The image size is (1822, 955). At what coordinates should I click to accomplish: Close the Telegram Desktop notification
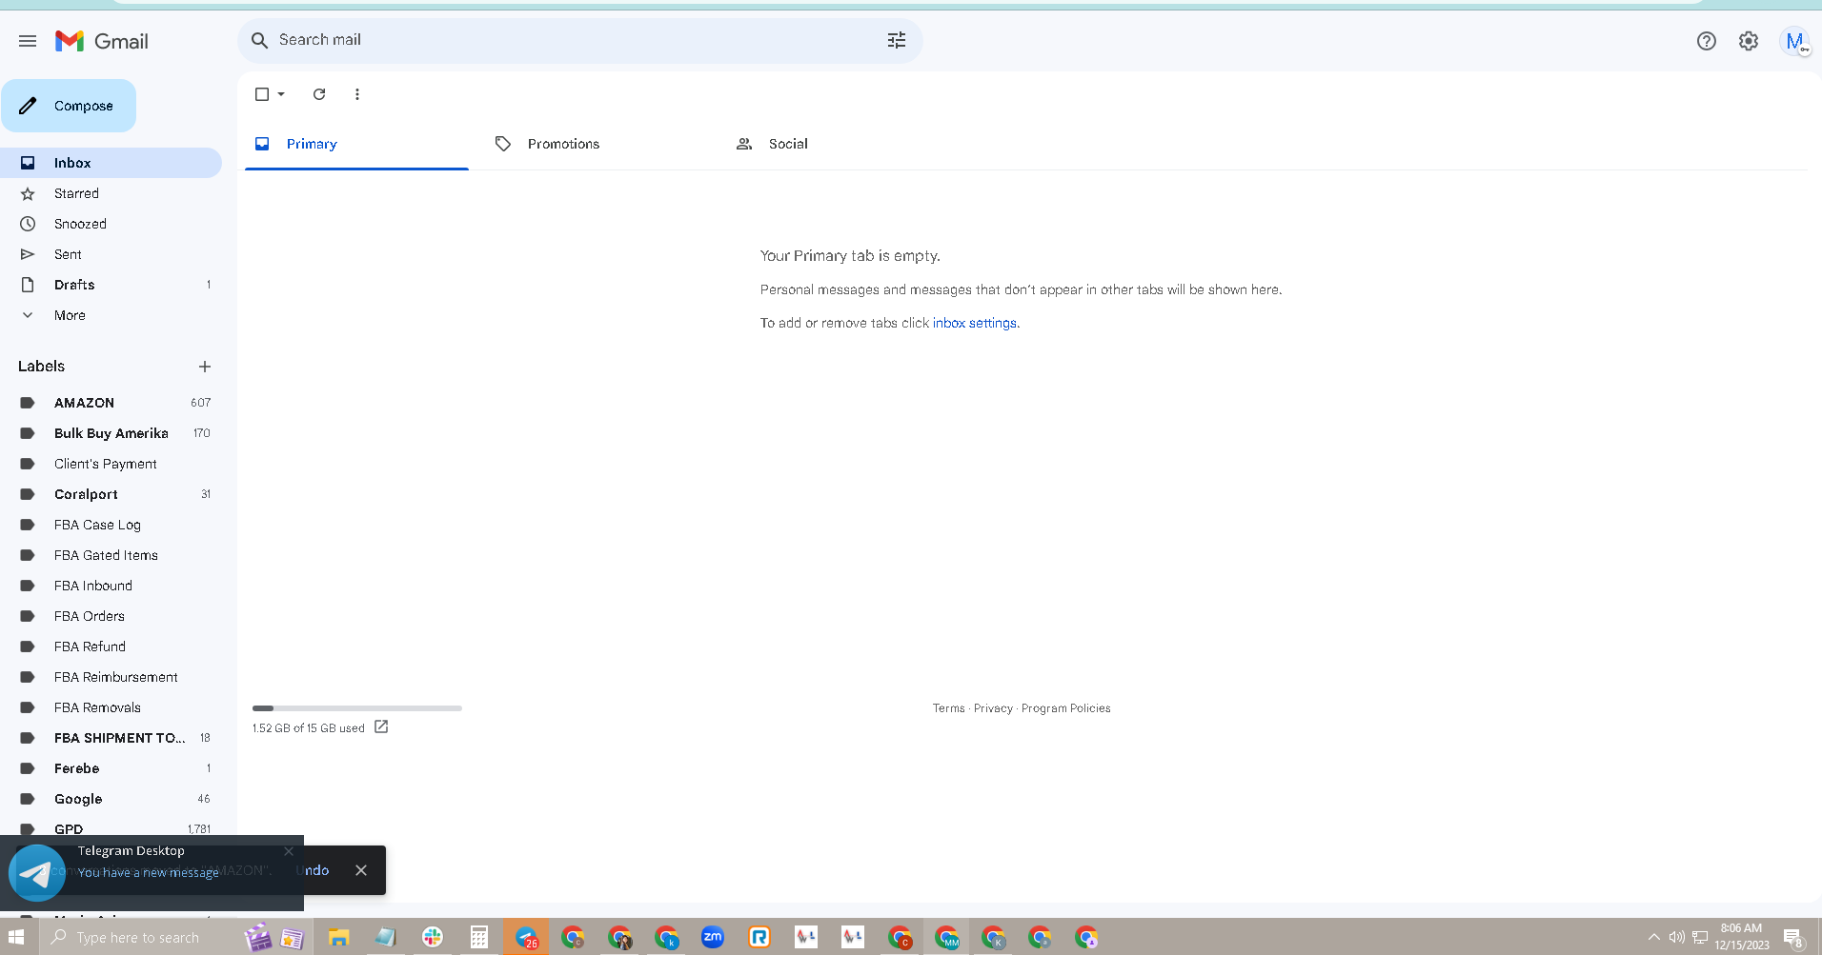pos(289,851)
